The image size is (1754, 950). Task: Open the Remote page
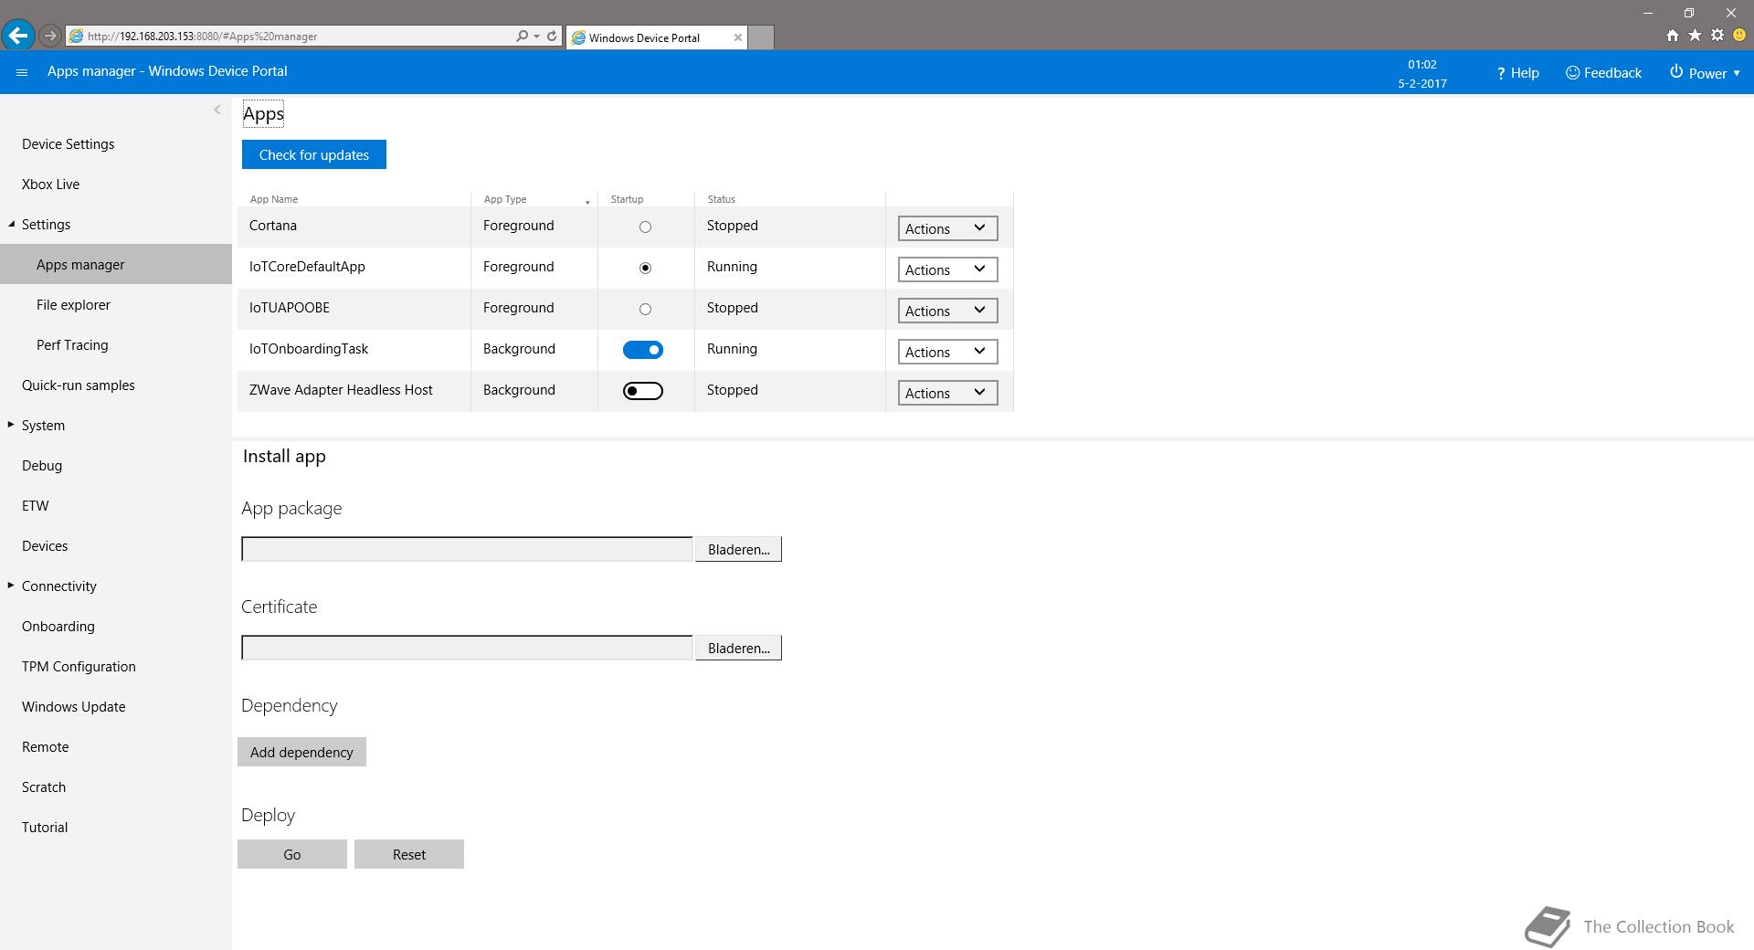click(x=46, y=747)
